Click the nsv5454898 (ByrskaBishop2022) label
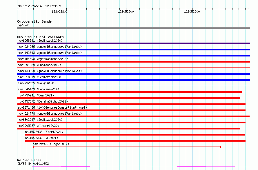Viewport: 258px width, 170px height. (43, 59)
